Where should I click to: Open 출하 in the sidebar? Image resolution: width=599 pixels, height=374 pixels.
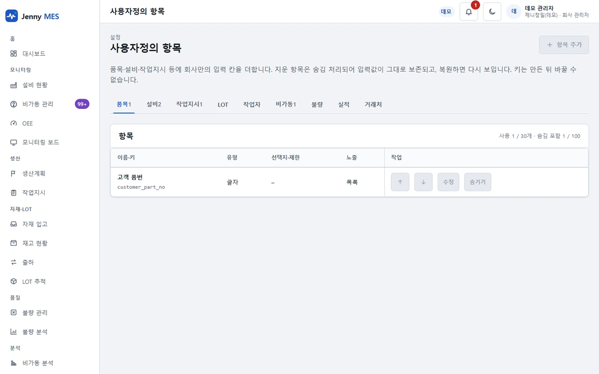50,262
